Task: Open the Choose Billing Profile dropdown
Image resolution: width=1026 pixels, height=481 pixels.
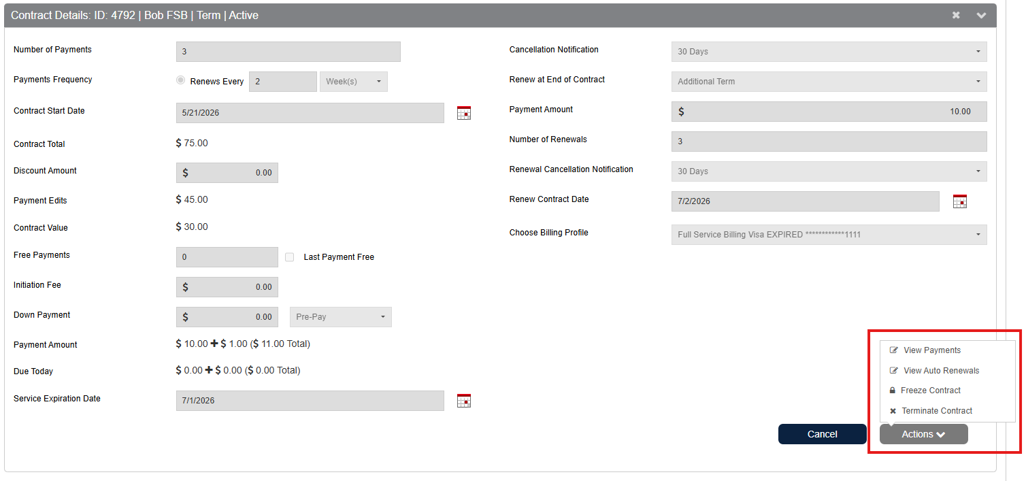Action: (829, 235)
